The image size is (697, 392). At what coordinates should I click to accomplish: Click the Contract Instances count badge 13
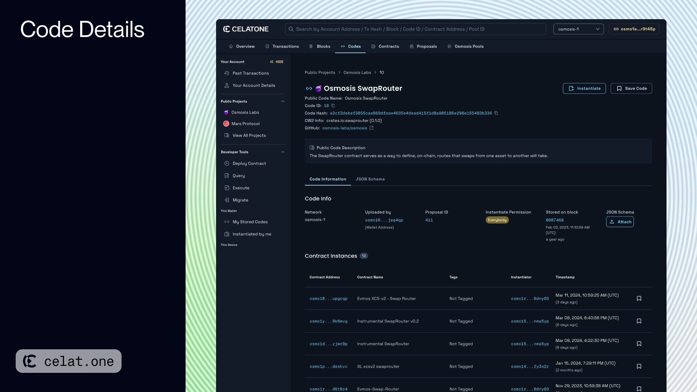[364, 256]
